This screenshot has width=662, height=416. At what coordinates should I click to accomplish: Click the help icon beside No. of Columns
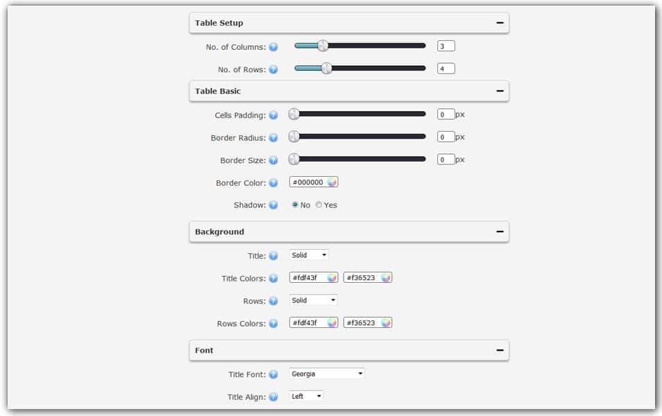click(273, 46)
